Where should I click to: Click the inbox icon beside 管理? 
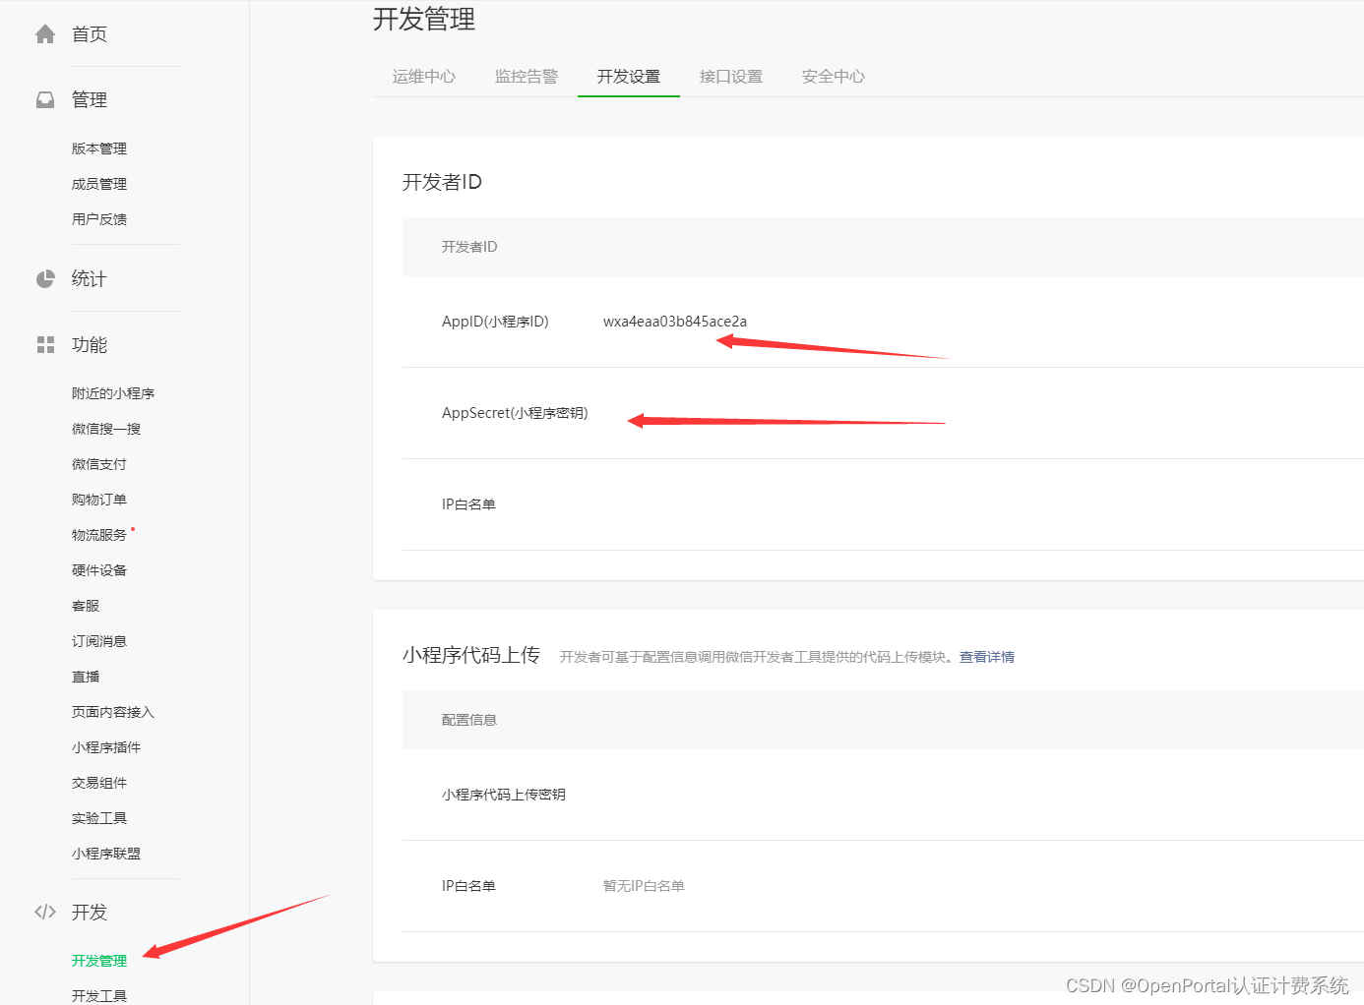(x=45, y=100)
